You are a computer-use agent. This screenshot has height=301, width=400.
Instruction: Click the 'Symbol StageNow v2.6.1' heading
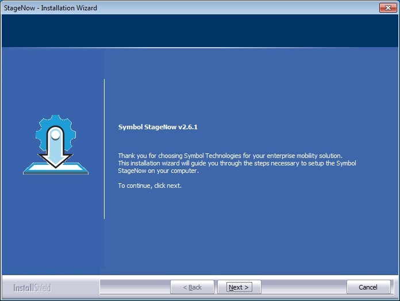pyautogui.click(x=157, y=127)
